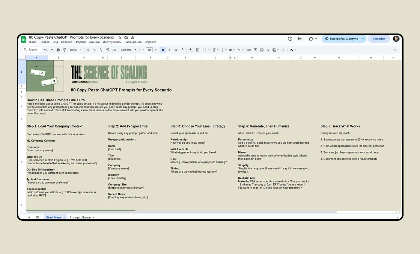This screenshot has height=254, width=420.
Task: Toggle bold formatting off
Action: coord(163,50)
